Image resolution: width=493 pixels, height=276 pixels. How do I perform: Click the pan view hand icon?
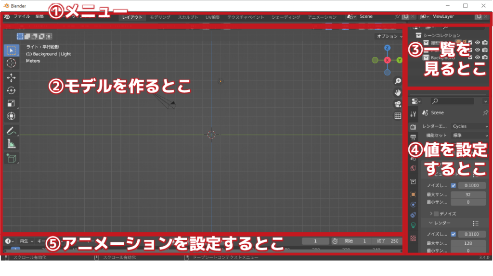(x=398, y=92)
